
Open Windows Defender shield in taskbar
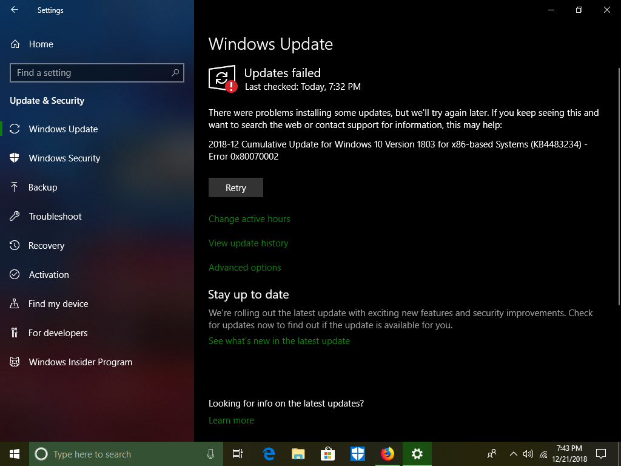coord(358,454)
